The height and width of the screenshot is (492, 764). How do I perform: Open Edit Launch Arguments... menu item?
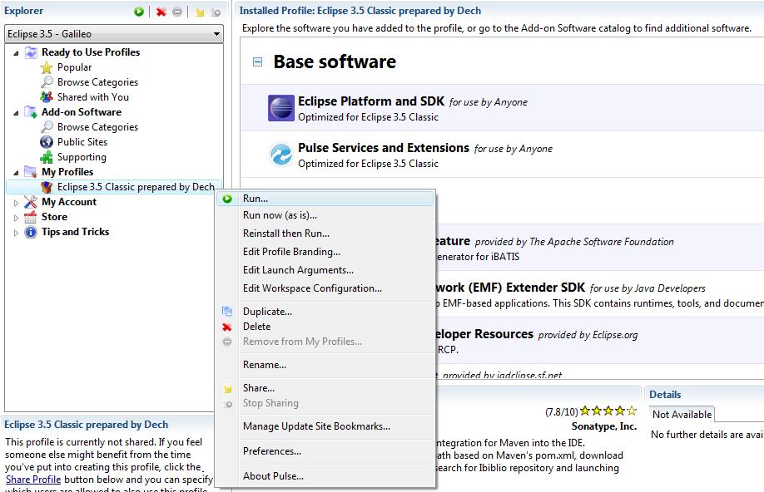(325, 270)
